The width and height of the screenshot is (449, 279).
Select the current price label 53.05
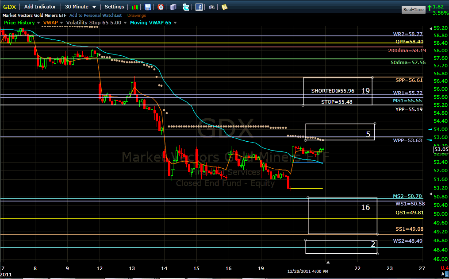pyautogui.click(x=441, y=149)
